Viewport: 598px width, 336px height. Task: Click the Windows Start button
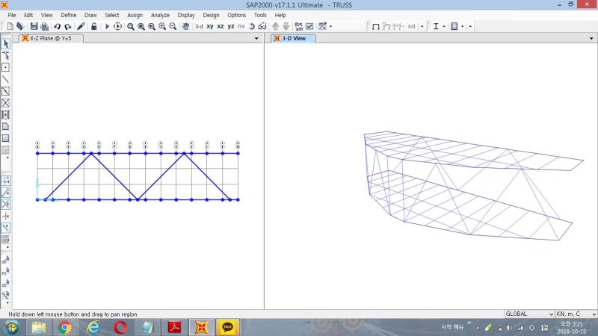12,328
